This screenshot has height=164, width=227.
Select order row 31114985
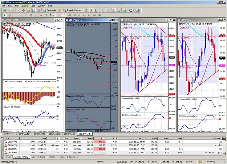coord(113,152)
